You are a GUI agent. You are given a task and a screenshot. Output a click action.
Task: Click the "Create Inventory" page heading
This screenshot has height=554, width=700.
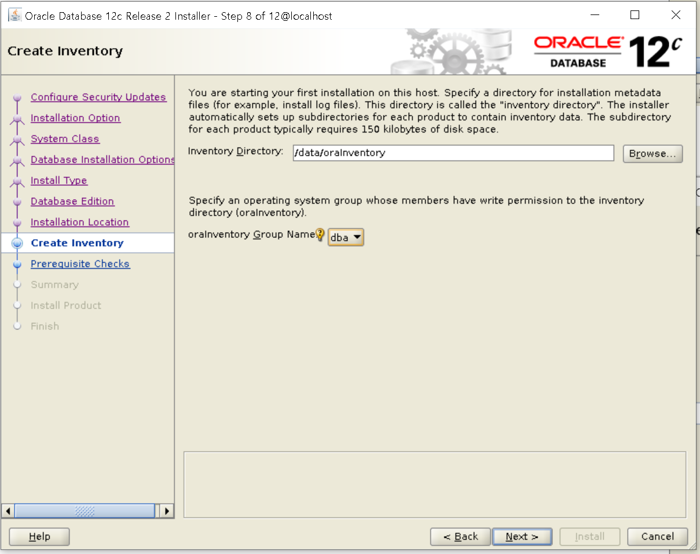65,51
